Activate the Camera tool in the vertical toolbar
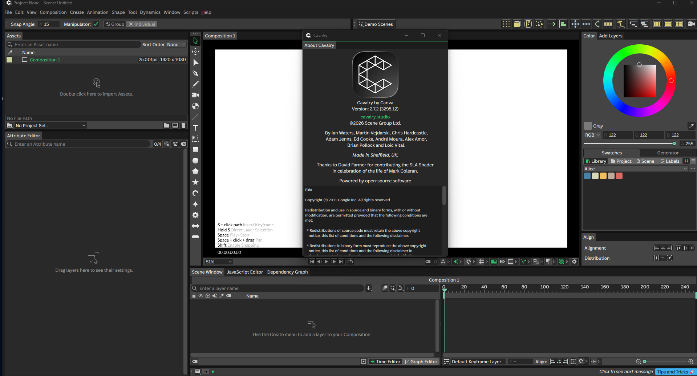This screenshot has height=376, width=697. [x=195, y=95]
